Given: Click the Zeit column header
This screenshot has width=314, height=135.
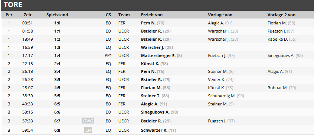Looking at the screenshot, I should point(27,15).
